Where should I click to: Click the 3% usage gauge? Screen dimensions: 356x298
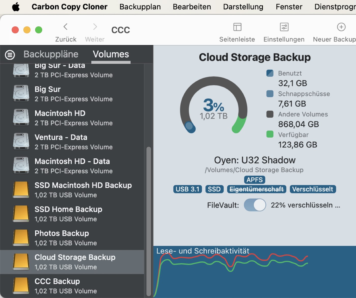coord(214,105)
